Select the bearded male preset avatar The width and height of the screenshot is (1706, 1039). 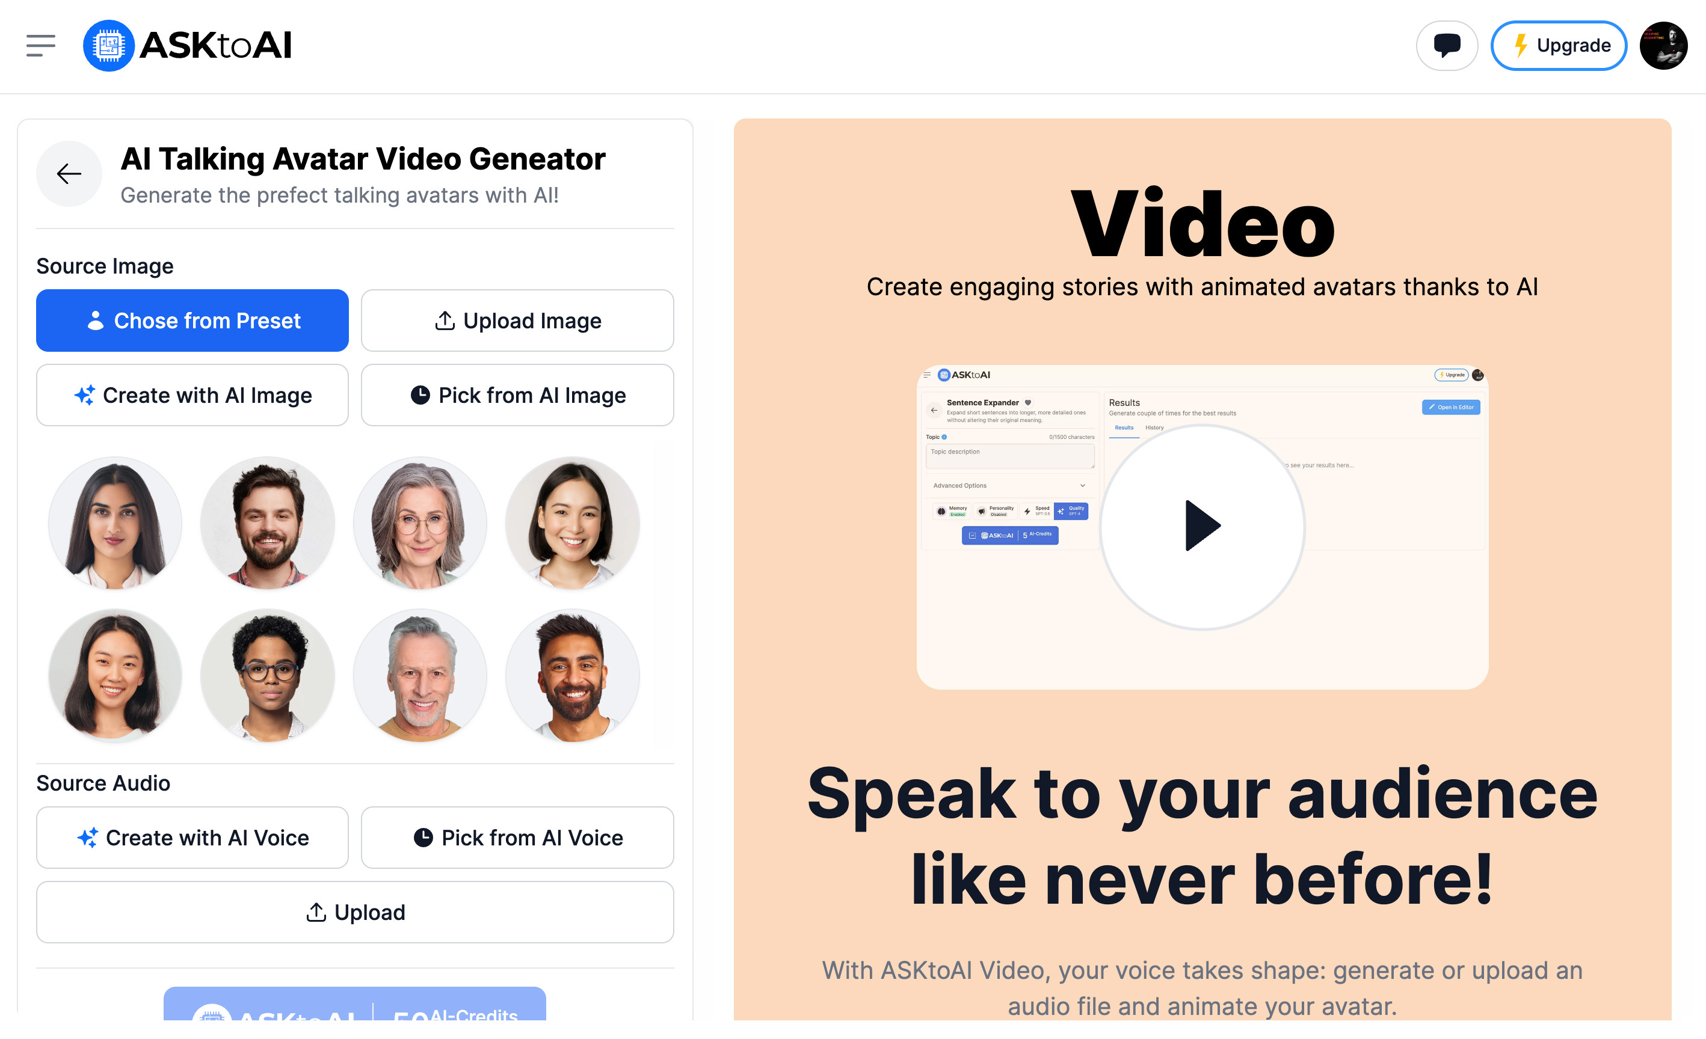pos(268,524)
